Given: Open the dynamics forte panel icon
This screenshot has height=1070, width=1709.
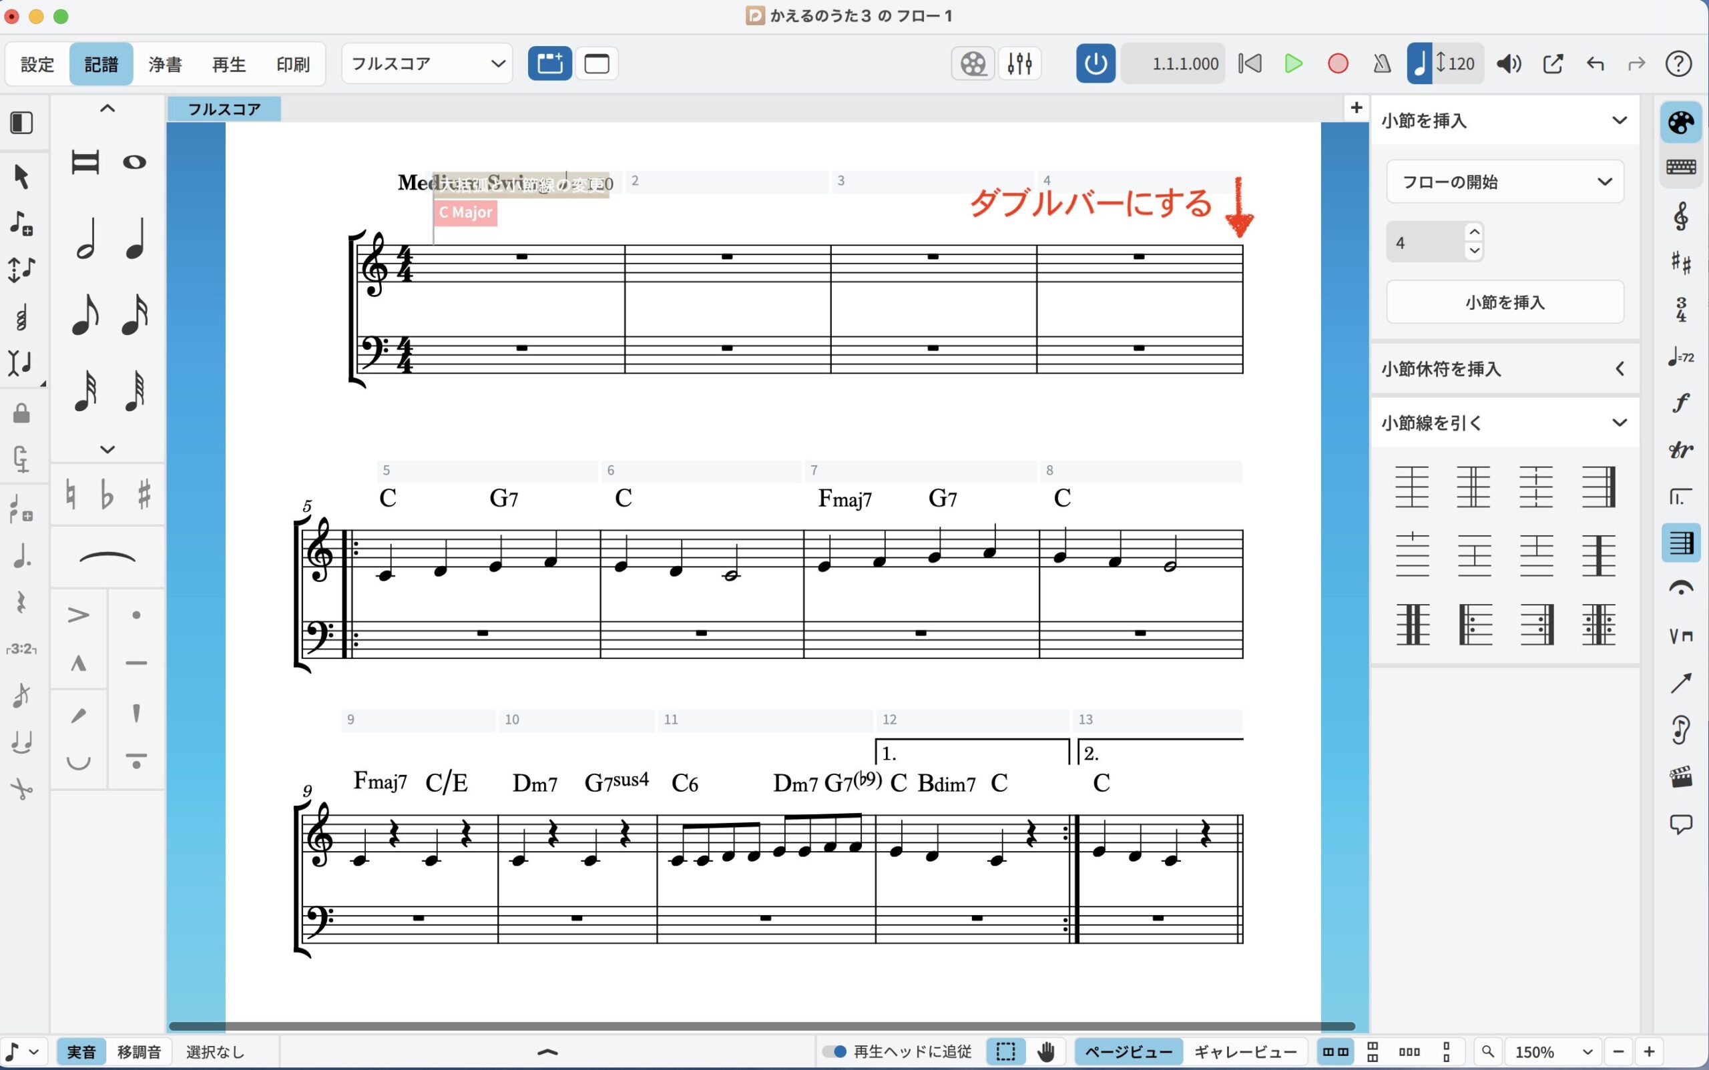Looking at the screenshot, I should [x=1681, y=402].
